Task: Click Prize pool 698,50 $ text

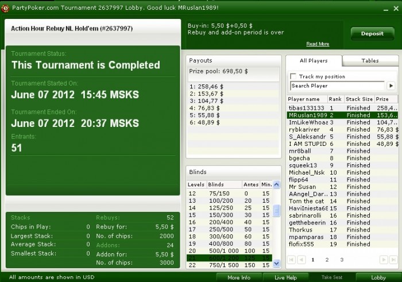Action: pyautogui.click(x=218, y=71)
